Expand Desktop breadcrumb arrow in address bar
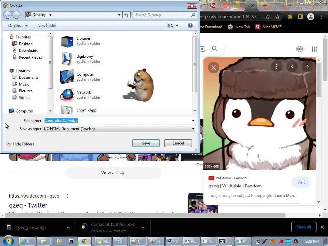 (51, 15)
